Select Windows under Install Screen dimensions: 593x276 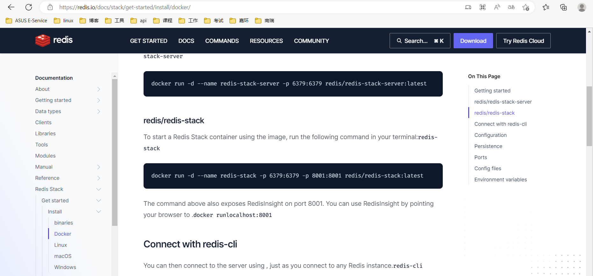[x=65, y=267]
